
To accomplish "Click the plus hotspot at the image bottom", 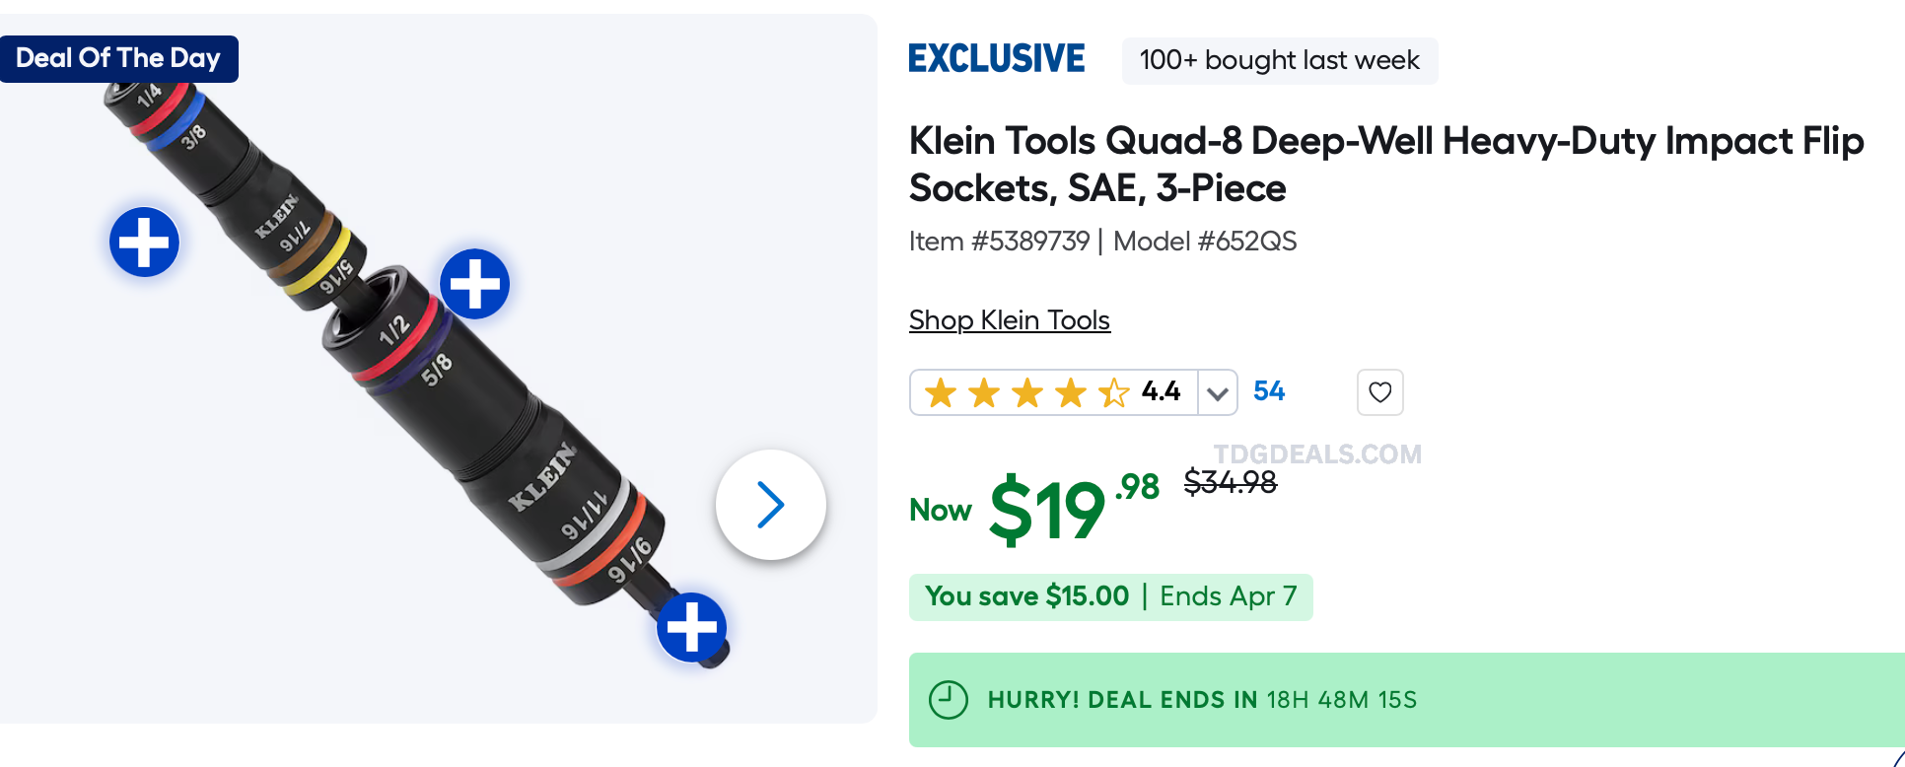I will (693, 625).
